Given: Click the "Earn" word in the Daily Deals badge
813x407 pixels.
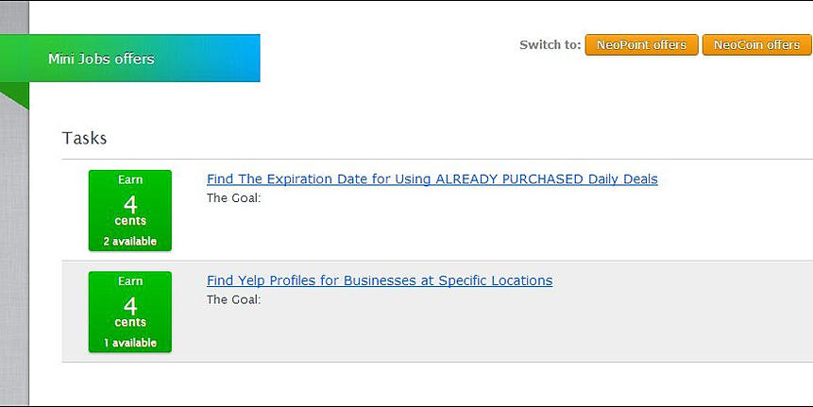Looking at the screenshot, I should coord(130,179).
